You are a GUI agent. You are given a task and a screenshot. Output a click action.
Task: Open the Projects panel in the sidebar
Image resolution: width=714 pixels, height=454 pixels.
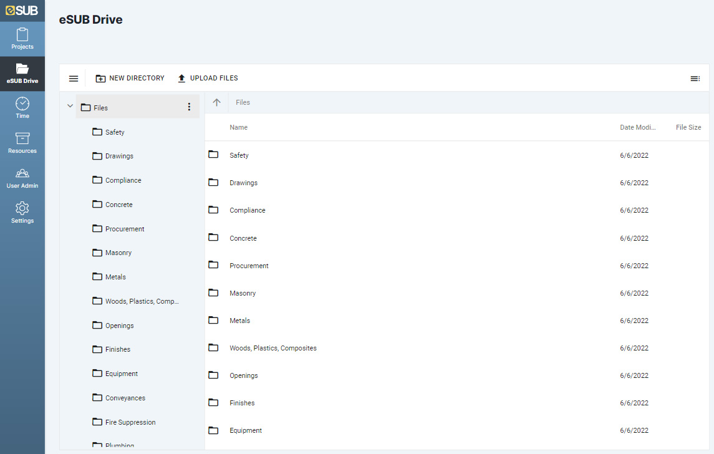pos(22,37)
